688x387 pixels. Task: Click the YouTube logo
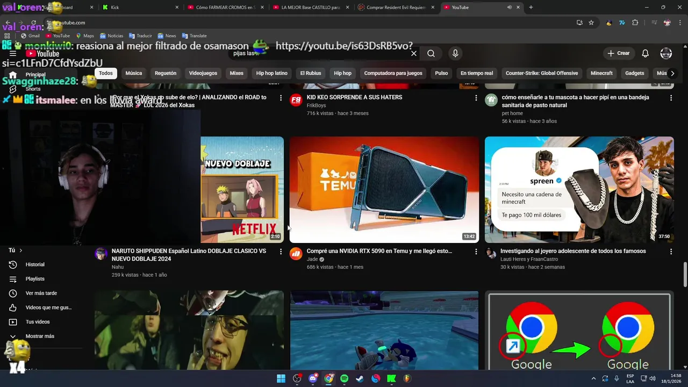pos(42,54)
